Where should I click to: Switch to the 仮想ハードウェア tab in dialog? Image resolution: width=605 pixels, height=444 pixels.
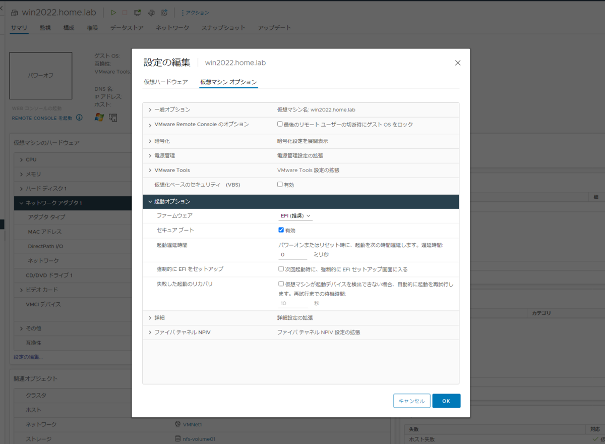pyautogui.click(x=166, y=82)
